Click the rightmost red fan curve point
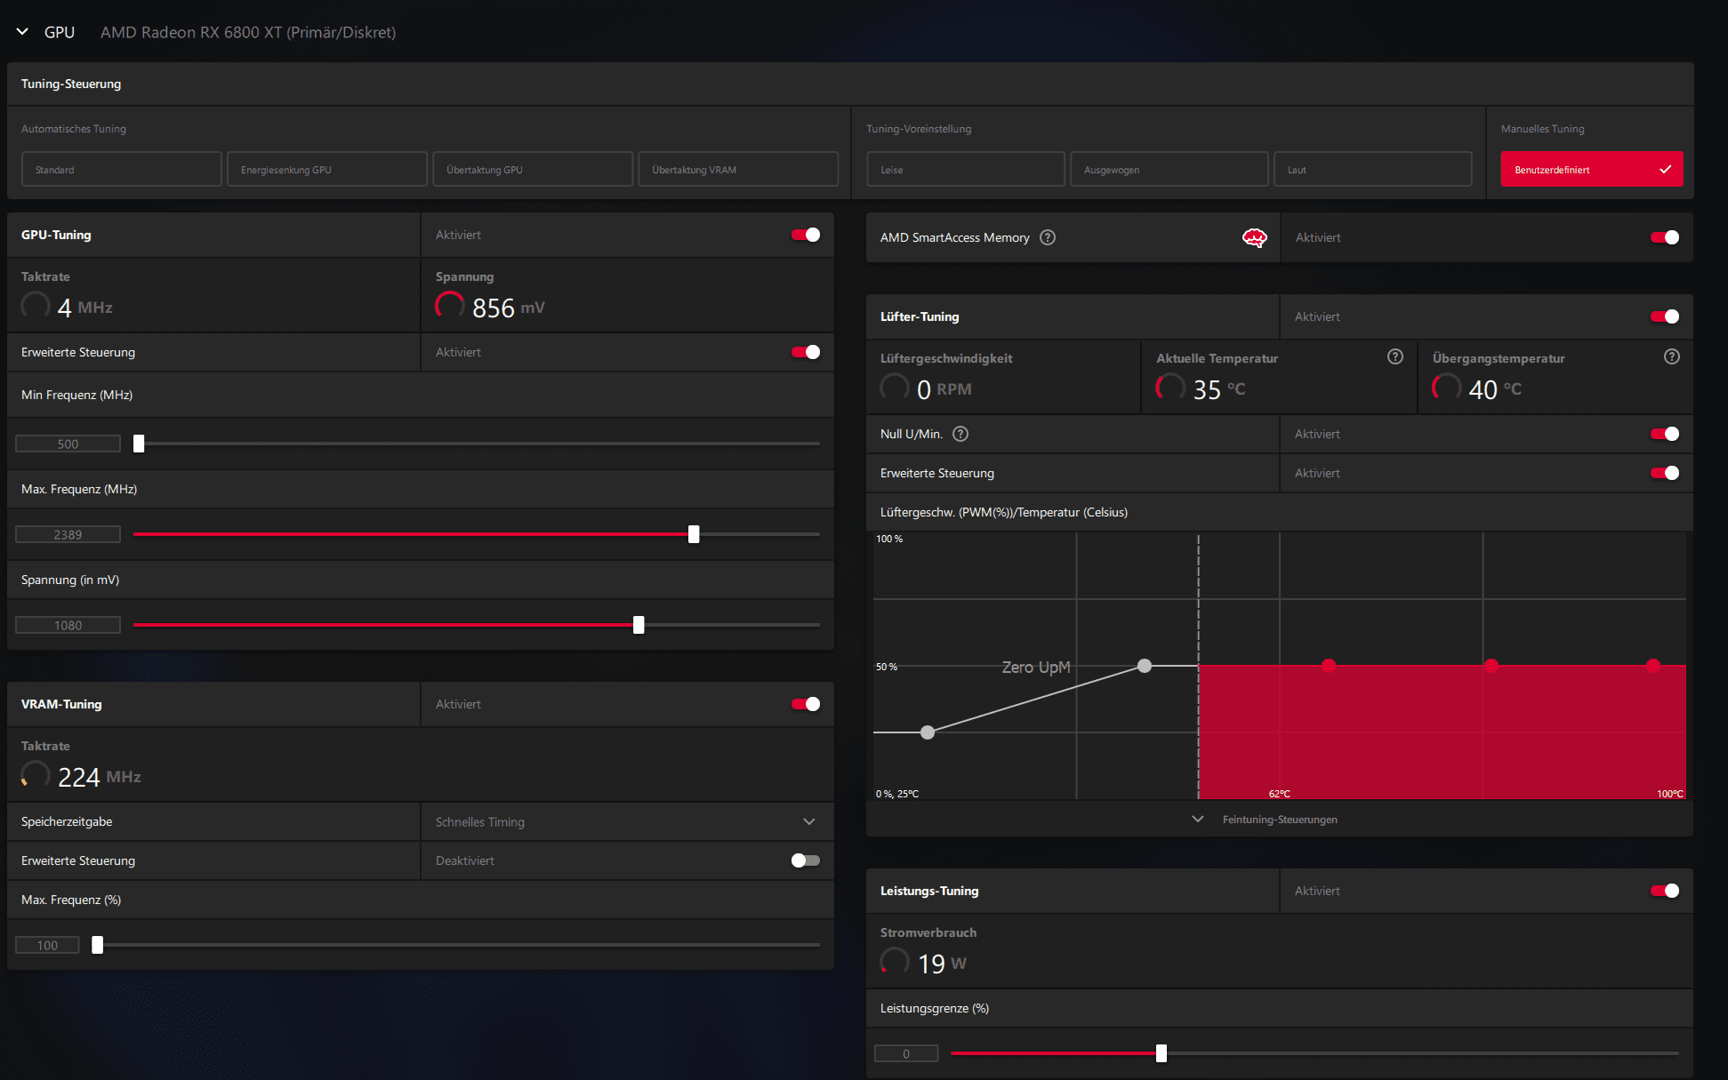Viewport: 1728px width, 1080px height. 1653,665
